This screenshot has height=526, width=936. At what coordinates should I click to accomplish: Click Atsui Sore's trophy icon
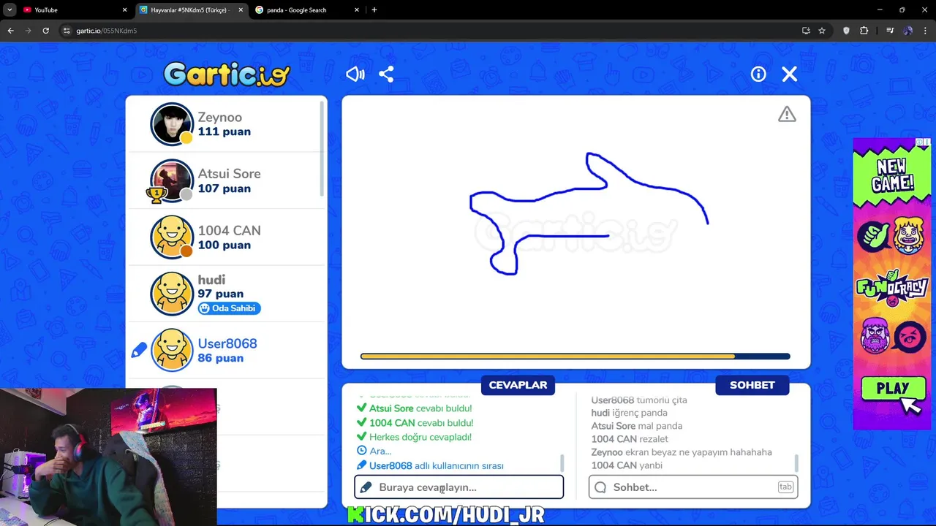(155, 195)
